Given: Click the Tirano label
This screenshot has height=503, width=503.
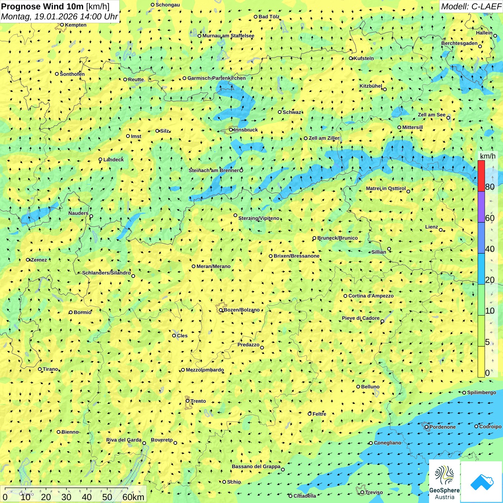Looking at the screenshot, I should 50,369.
